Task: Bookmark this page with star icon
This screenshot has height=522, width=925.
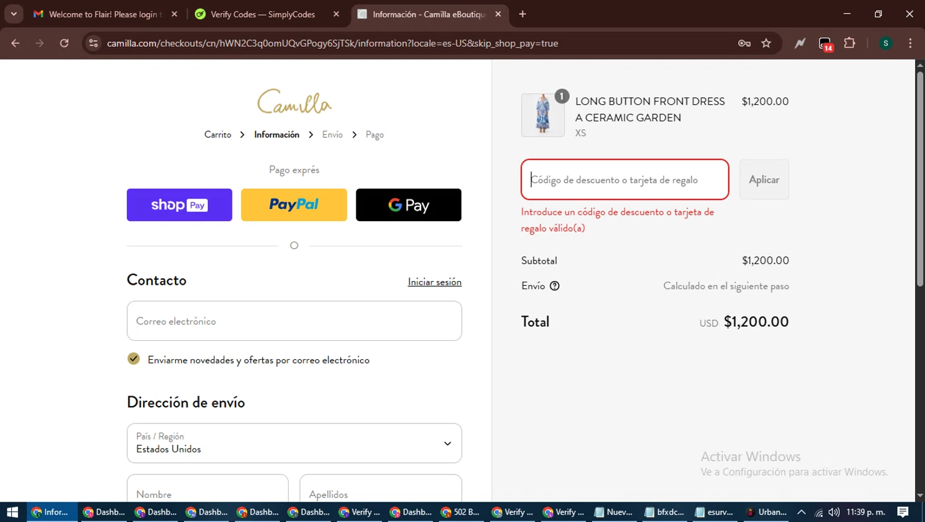Action: tap(766, 43)
